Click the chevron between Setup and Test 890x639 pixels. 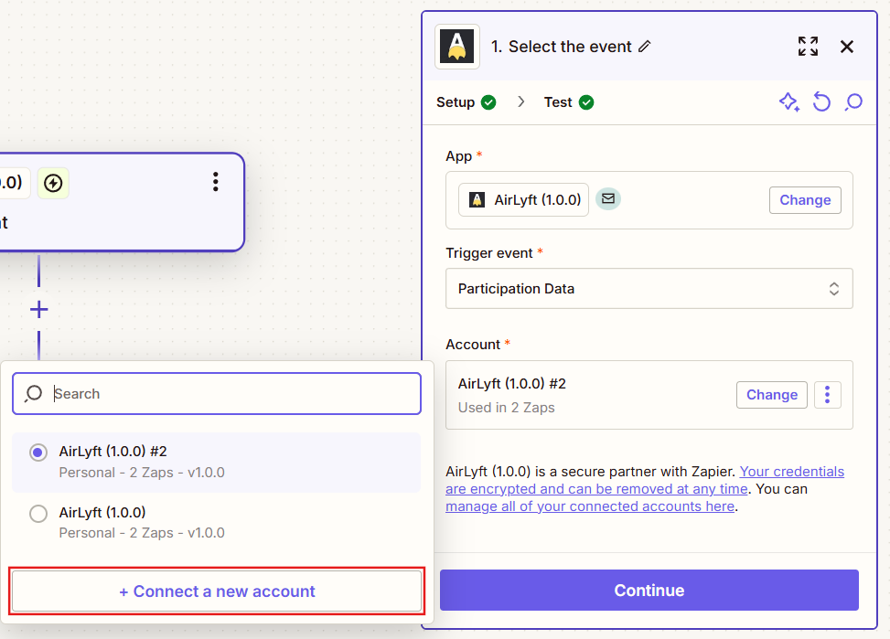(521, 101)
